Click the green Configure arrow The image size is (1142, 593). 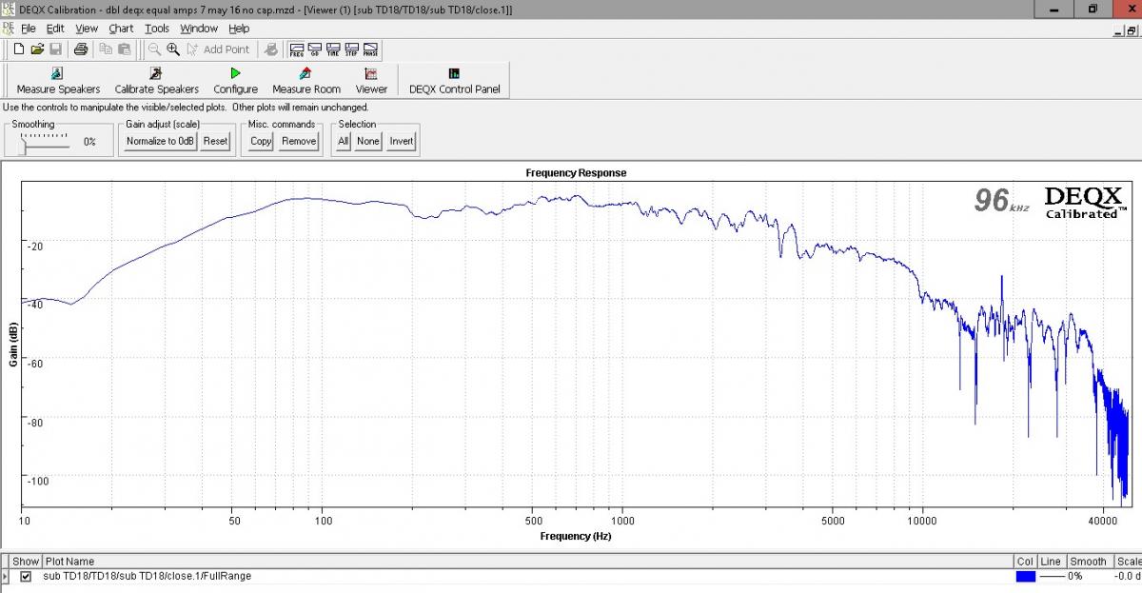coord(235,73)
